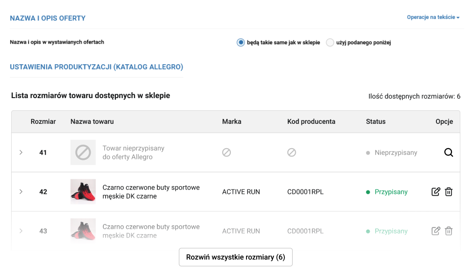Select "będą takie same jak w sklepie" option
The height and width of the screenshot is (274, 471).
241,42
